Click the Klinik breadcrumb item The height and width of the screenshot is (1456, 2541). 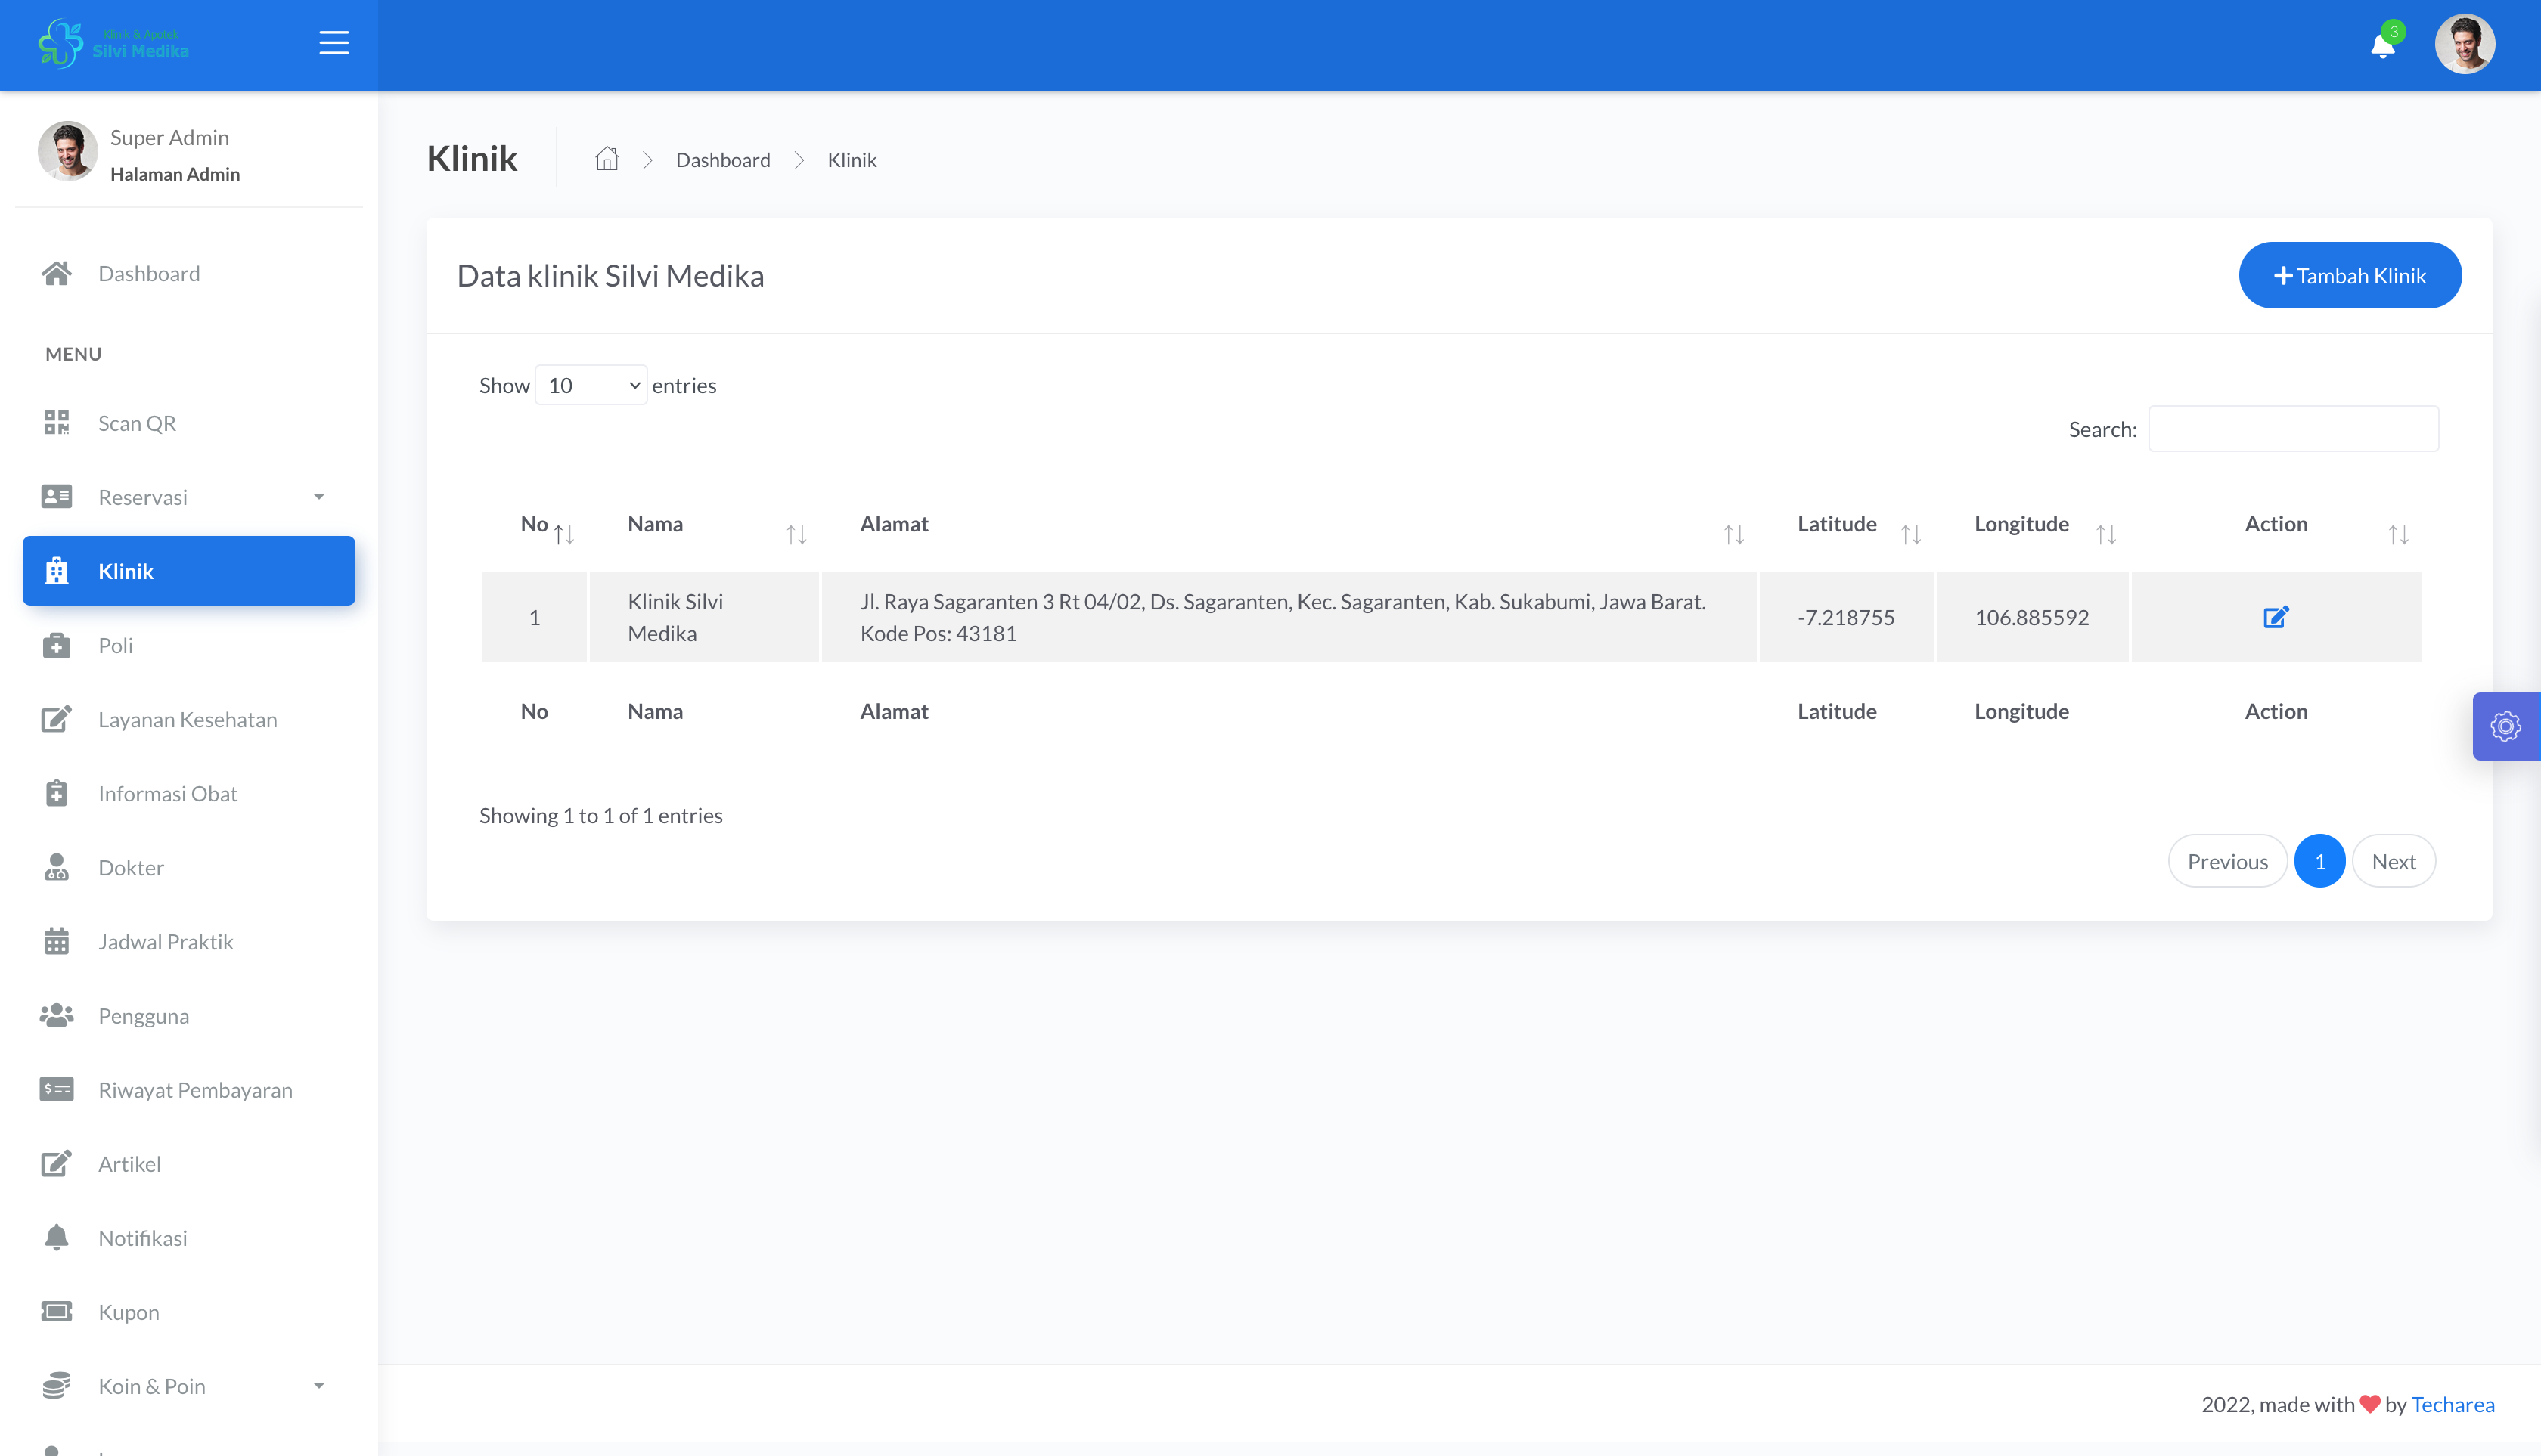852,160
